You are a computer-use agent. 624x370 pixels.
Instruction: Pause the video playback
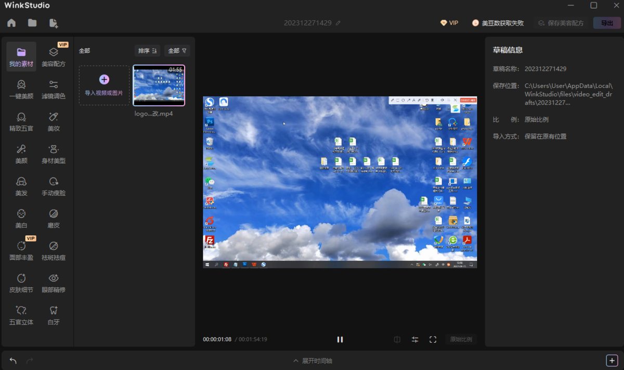[x=340, y=339]
